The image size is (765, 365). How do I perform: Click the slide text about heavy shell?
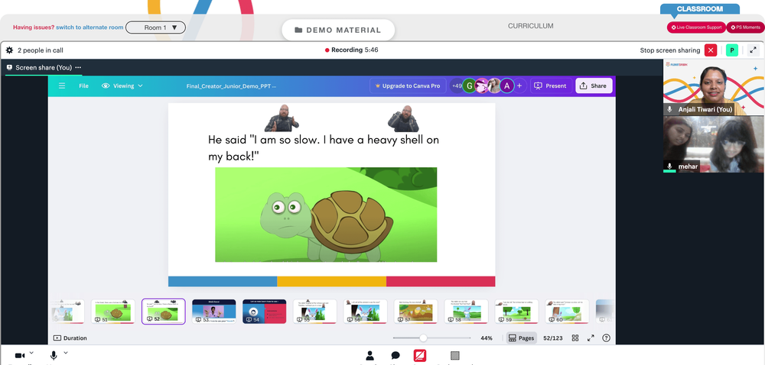pos(324,148)
